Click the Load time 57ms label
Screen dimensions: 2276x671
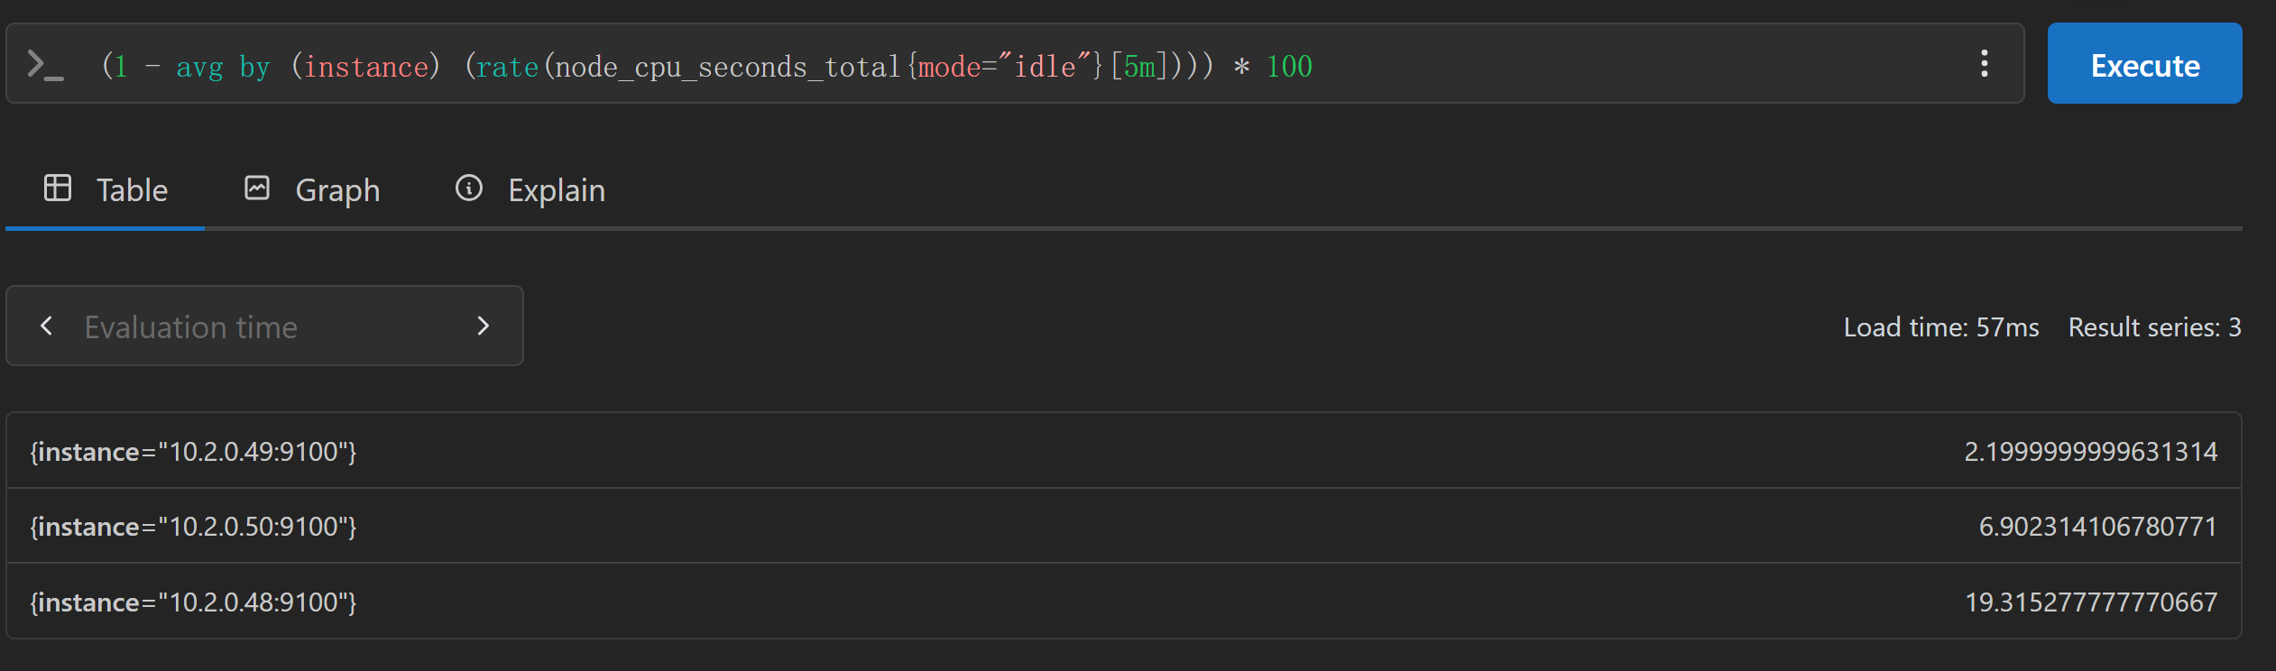(1941, 326)
